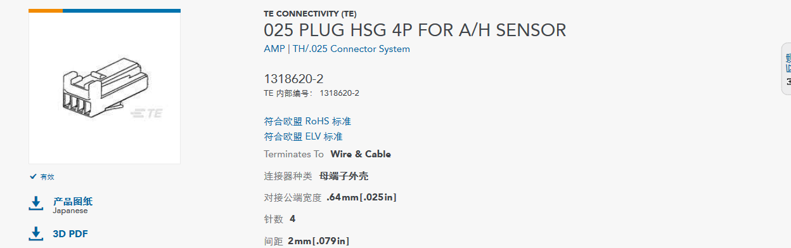Click the orange bar above product image

46,11
